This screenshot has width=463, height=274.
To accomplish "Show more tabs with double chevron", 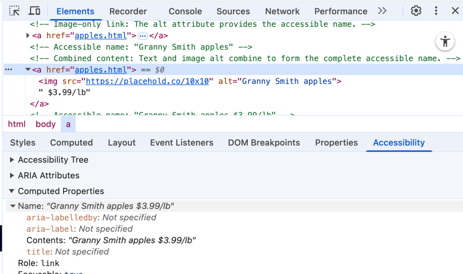I will coord(382,11).
